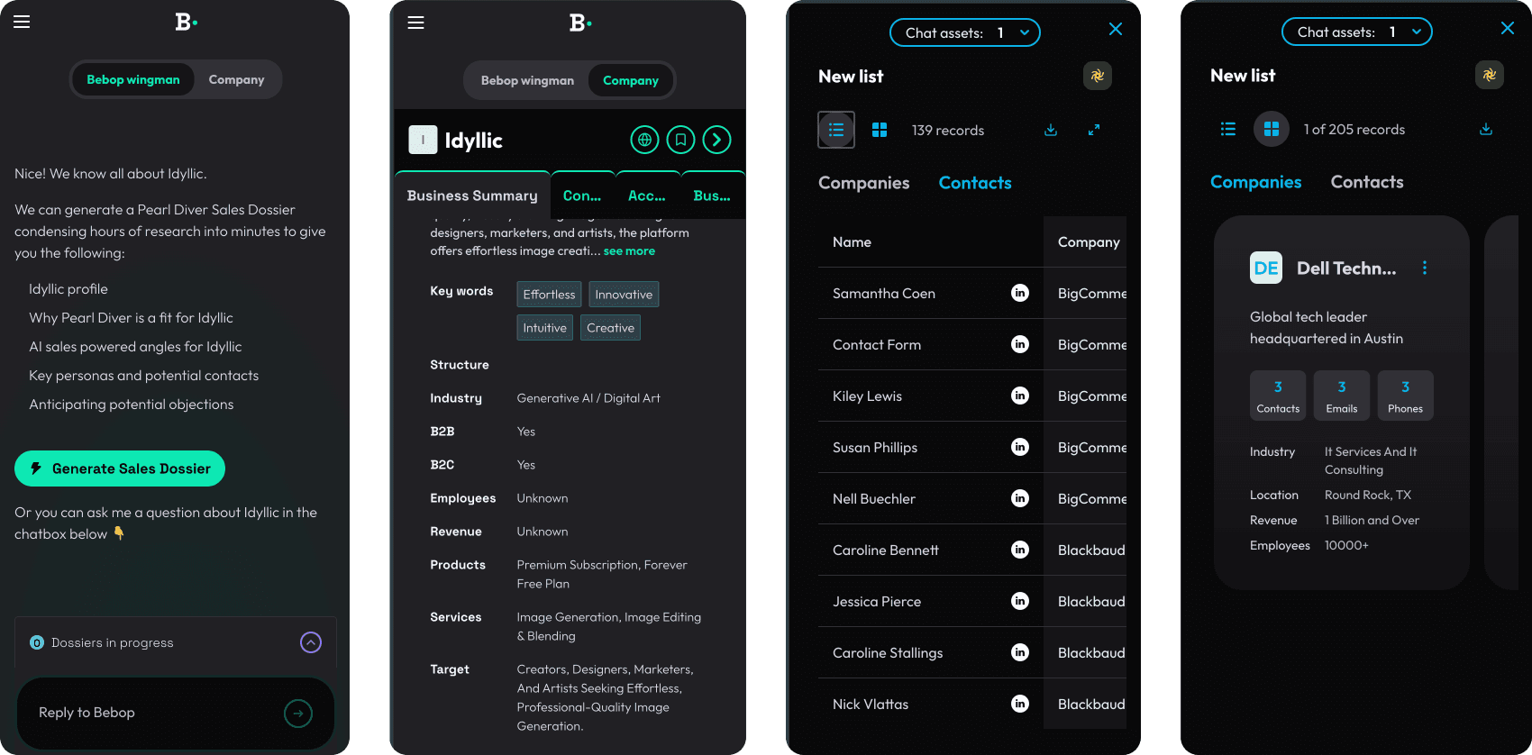This screenshot has width=1532, height=755.
Task: Switch to grid view in 205 records panel
Action: tap(1272, 129)
